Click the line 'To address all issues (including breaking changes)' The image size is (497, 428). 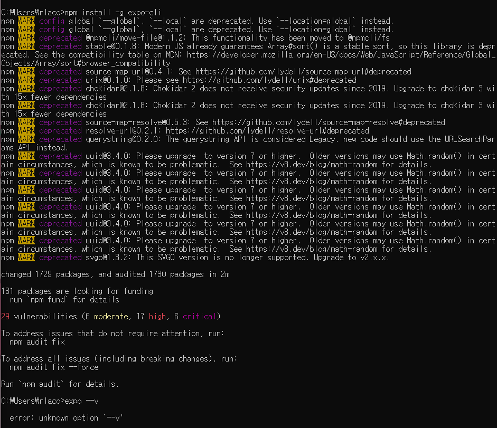(x=107, y=359)
